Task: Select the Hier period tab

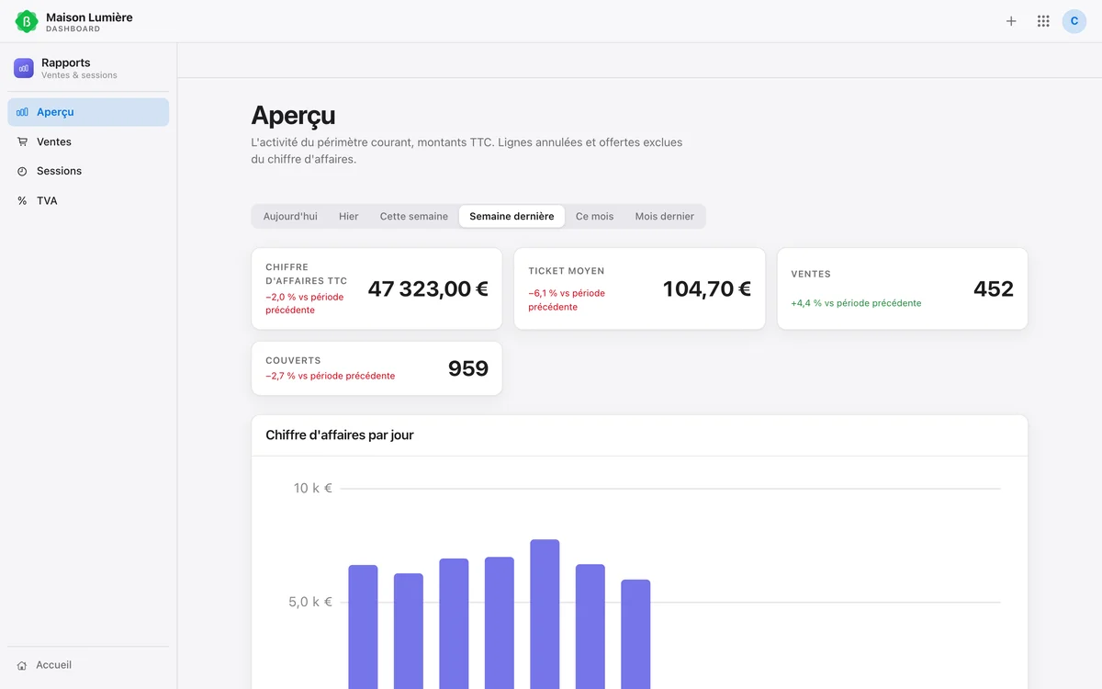Action: point(349,217)
